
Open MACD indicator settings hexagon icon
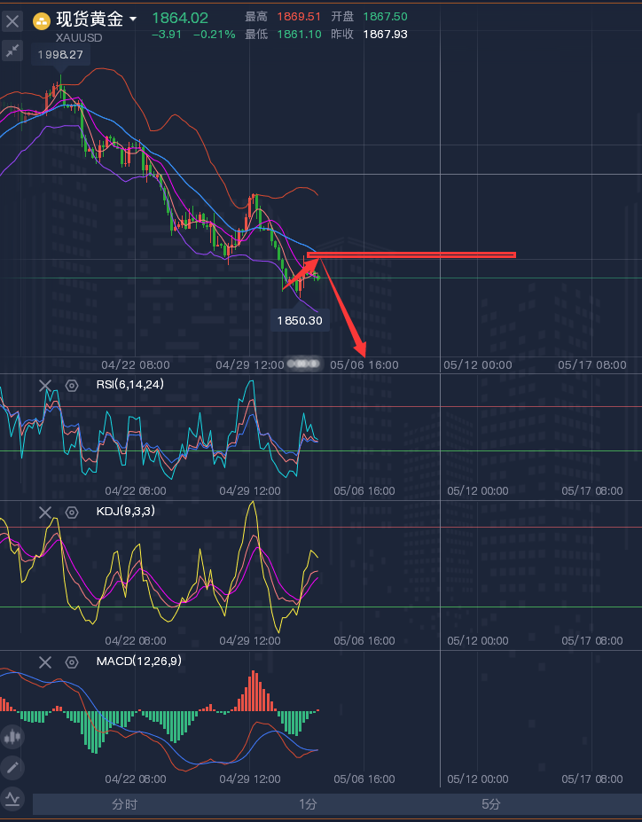(72, 662)
